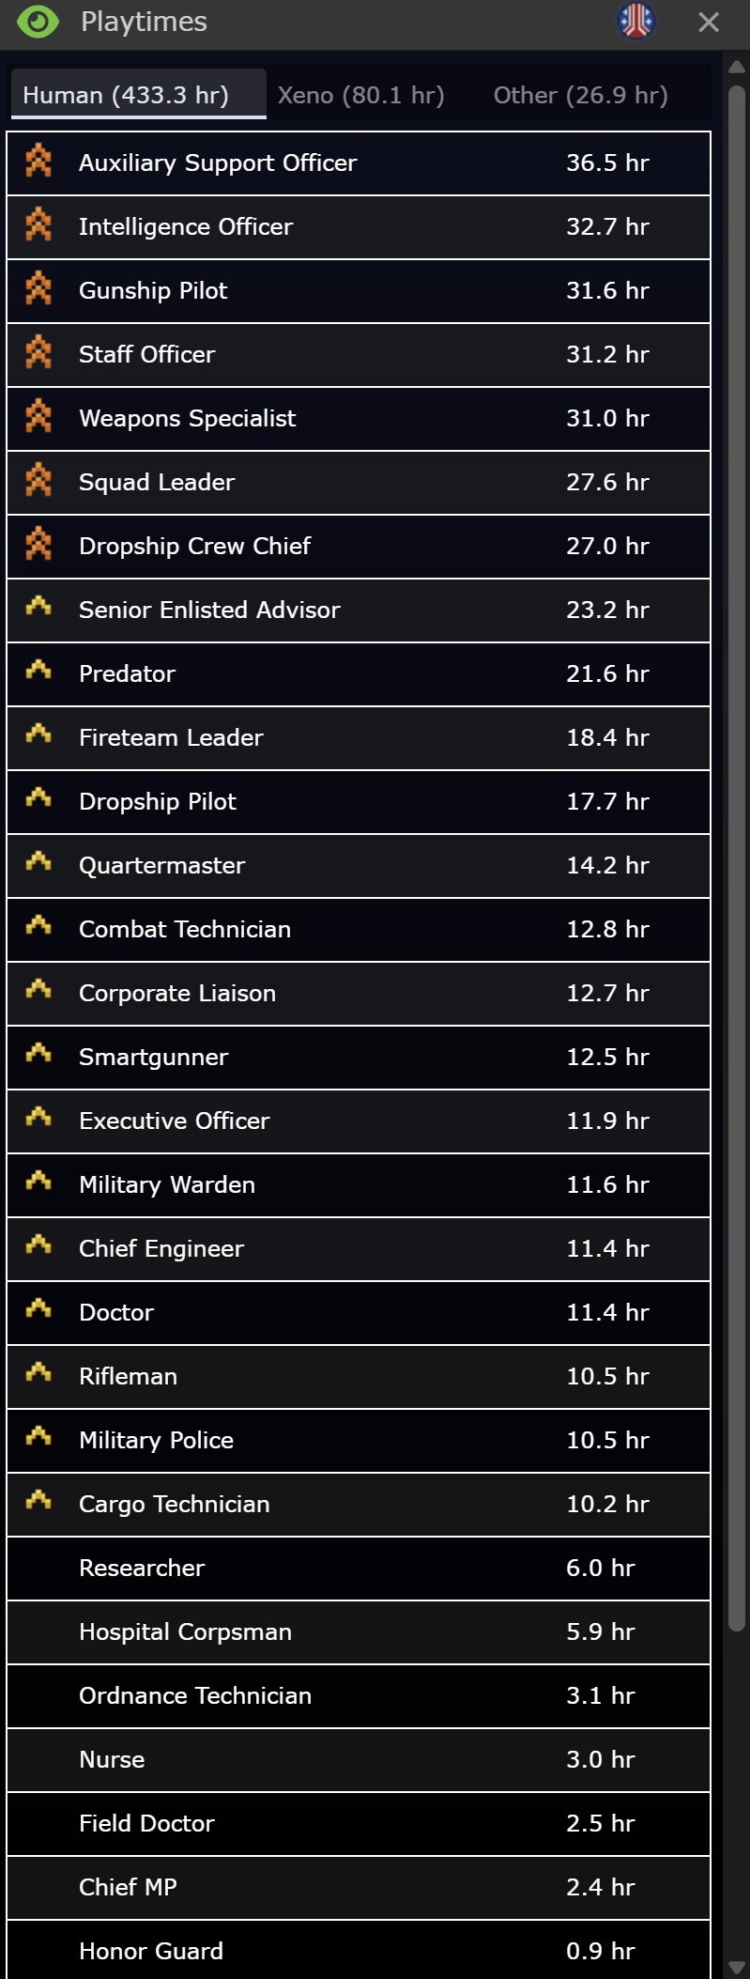Image resolution: width=750 pixels, height=1979 pixels.
Task: Click the scrollbar down arrow
Action: pyautogui.click(x=737, y=1967)
